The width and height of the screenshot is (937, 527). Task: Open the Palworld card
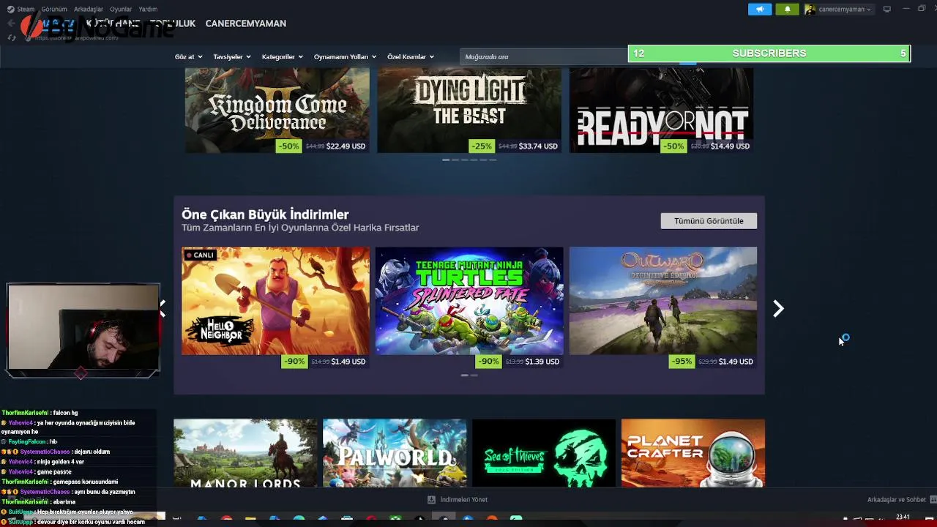pyautogui.click(x=395, y=453)
